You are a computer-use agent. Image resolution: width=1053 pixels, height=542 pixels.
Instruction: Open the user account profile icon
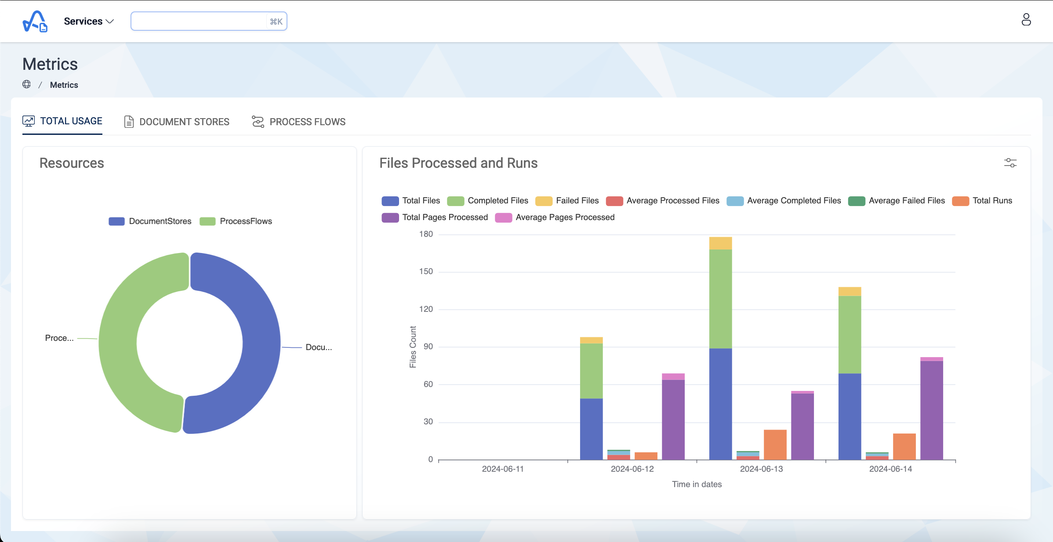click(1026, 20)
